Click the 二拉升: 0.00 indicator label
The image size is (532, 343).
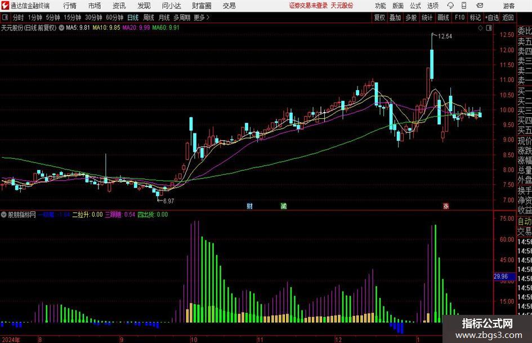(x=87, y=215)
